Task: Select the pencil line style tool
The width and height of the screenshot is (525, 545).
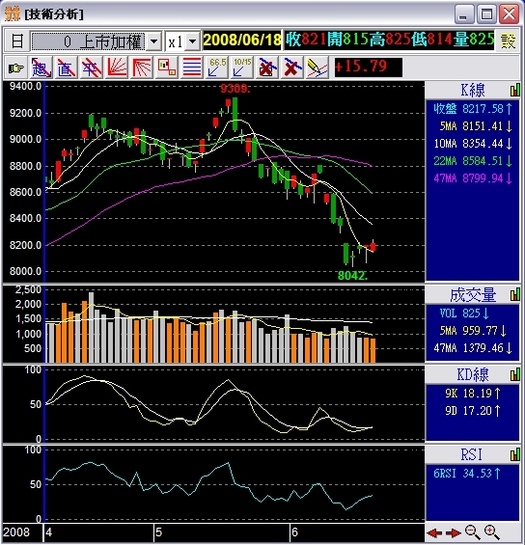Action: click(318, 68)
